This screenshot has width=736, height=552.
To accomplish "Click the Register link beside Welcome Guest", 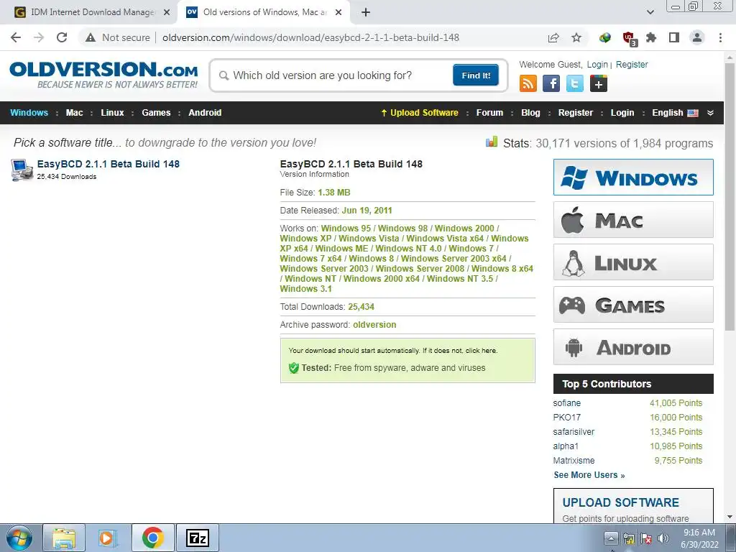I will pos(631,64).
